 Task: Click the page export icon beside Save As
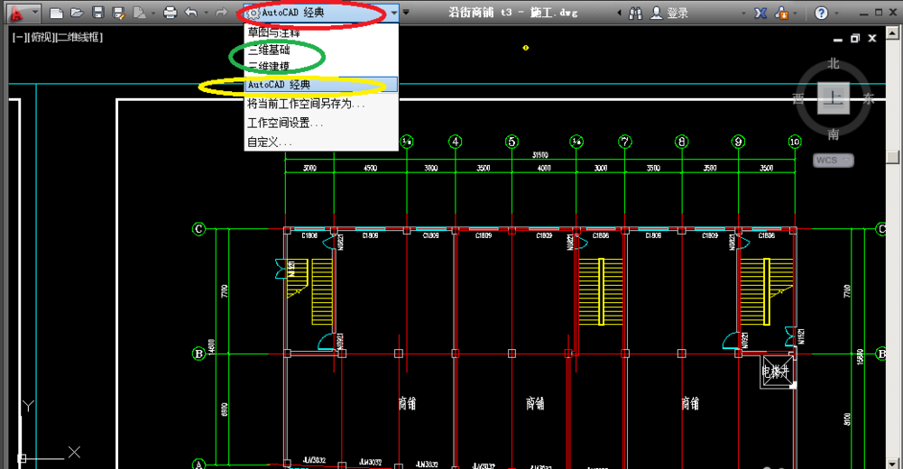coord(139,13)
